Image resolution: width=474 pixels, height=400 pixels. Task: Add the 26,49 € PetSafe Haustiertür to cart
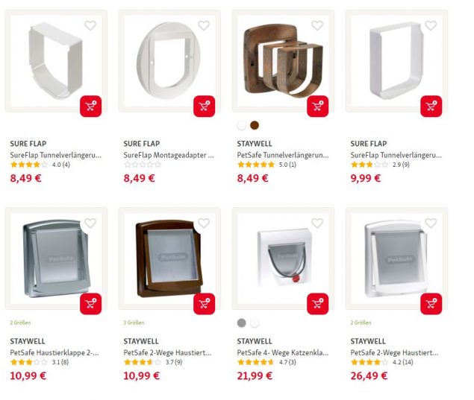pyautogui.click(x=431, y=304)
